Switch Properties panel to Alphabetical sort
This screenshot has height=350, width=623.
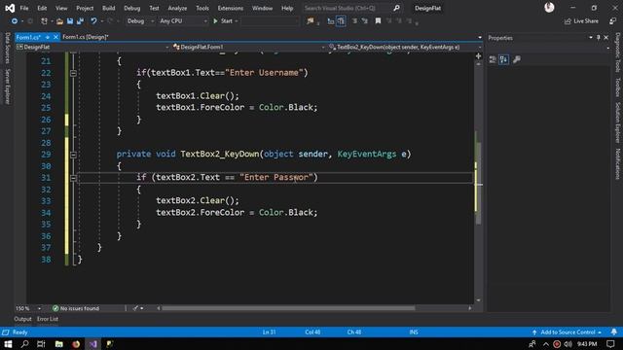pyautogui.click(x=504, y=59)
